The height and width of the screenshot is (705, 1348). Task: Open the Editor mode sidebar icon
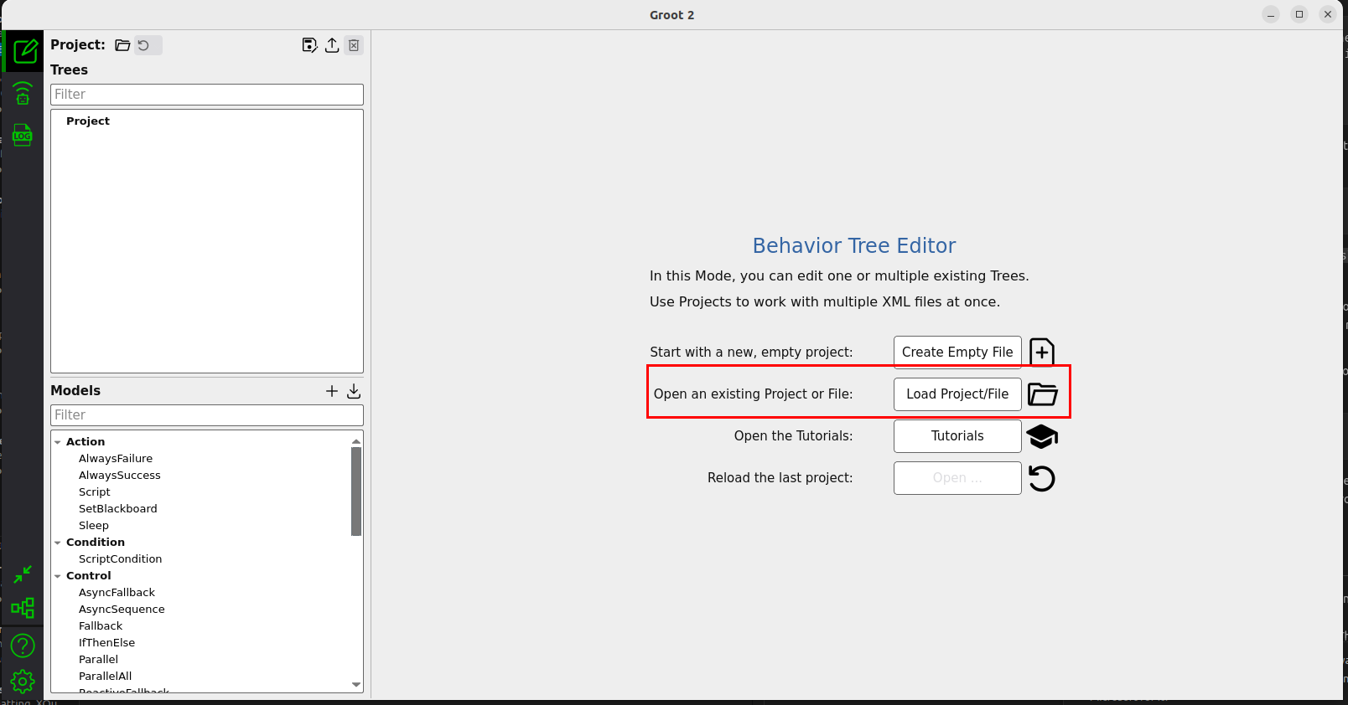coord(24,52)
